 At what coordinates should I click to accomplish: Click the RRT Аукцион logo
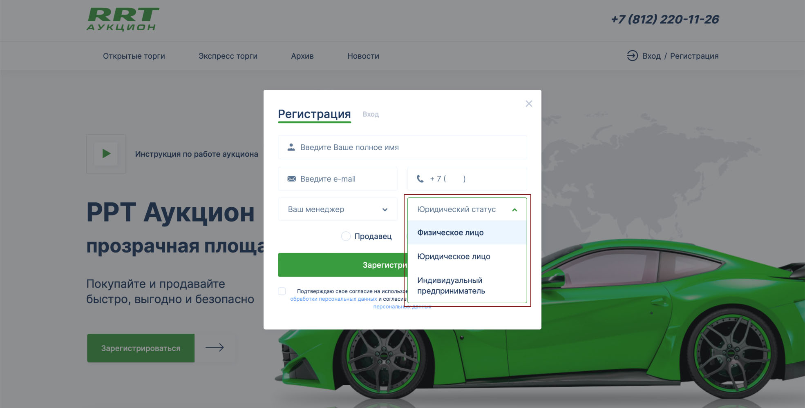(x=123, y=19)
